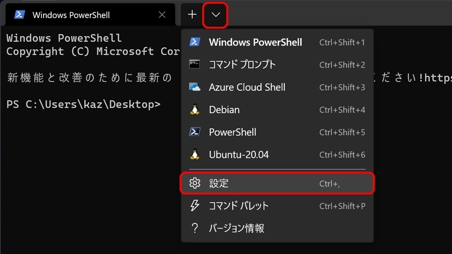
Task: Click the Ctrl+Shift+6 shortcut text
Action: click(x=342, y=155)
